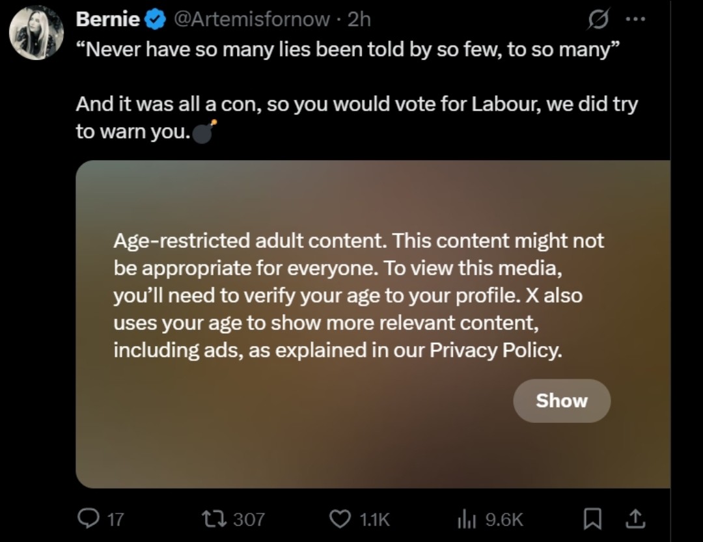Click the 9.6K views count
Image resolution: width=703 pixels, height=542 pixels.
click(x=504, y=519)
